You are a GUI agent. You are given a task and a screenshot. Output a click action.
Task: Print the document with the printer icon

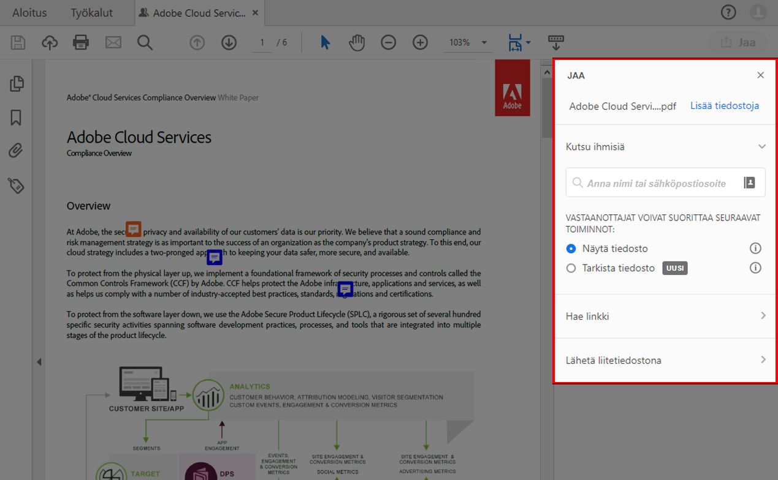pyautogui.click(x=81, y=42)
